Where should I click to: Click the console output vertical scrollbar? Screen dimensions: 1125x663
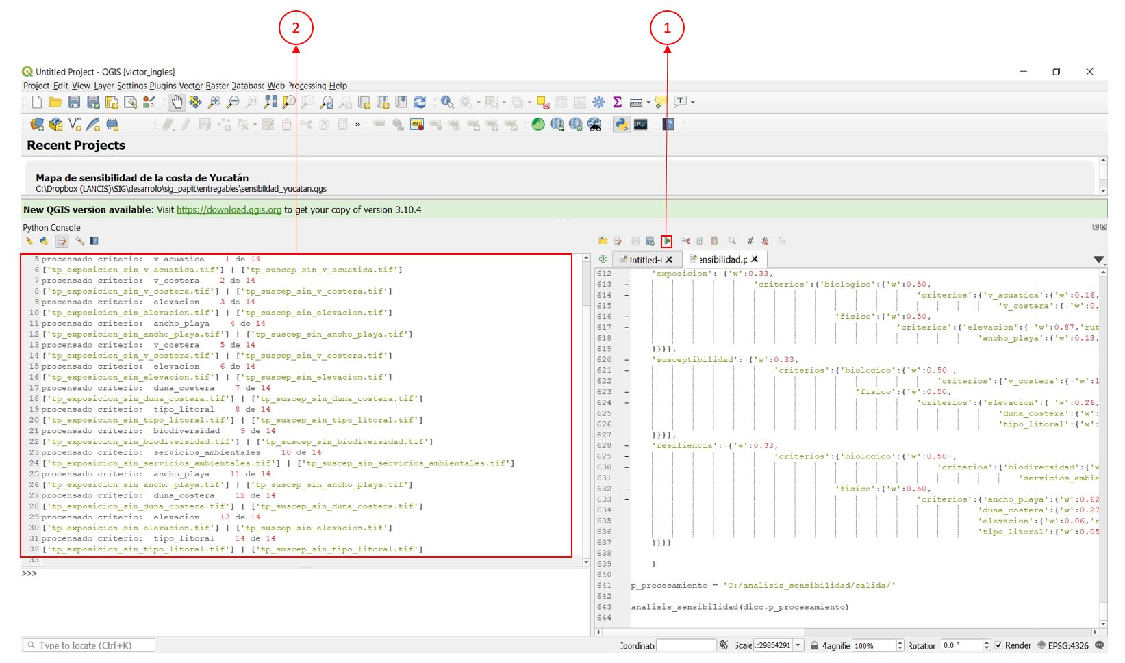[x=586, y=409]
